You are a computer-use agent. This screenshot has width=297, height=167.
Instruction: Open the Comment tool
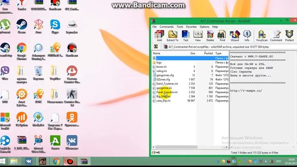coord(276,36)
